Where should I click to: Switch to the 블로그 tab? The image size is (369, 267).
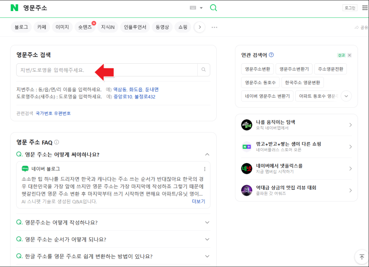click(21, 27)
